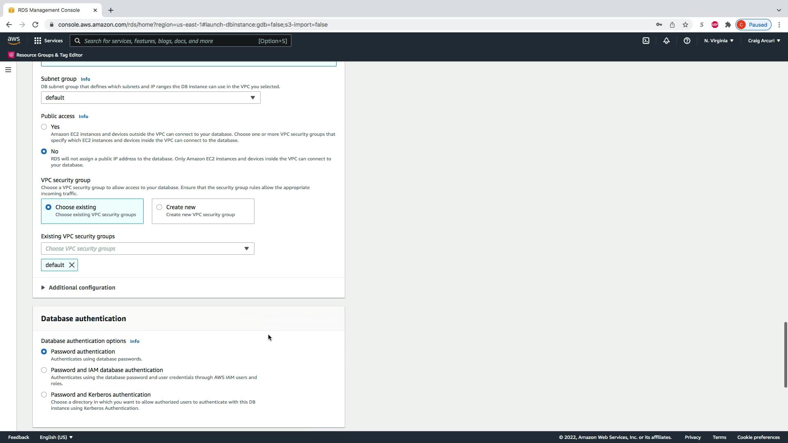Click the Chrome extensions puzzle icon
788x443 pixels.
(x=728, y=25)
